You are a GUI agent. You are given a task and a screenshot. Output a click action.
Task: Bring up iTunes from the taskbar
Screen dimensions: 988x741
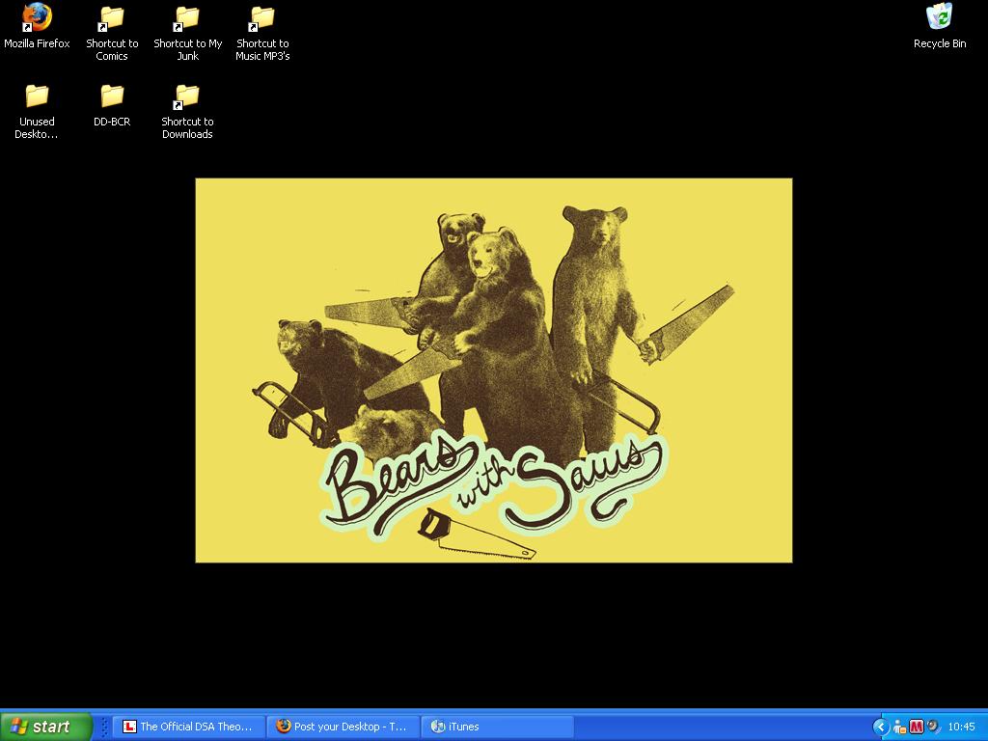[497, 727]
